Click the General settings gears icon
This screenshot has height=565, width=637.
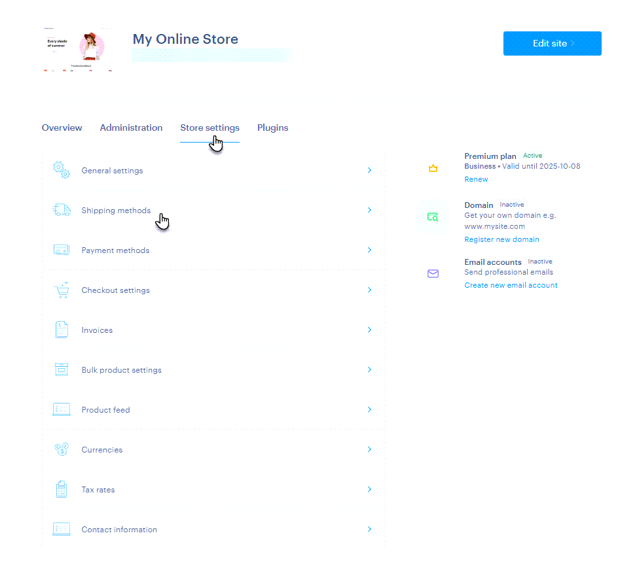(x=62, y=170)
